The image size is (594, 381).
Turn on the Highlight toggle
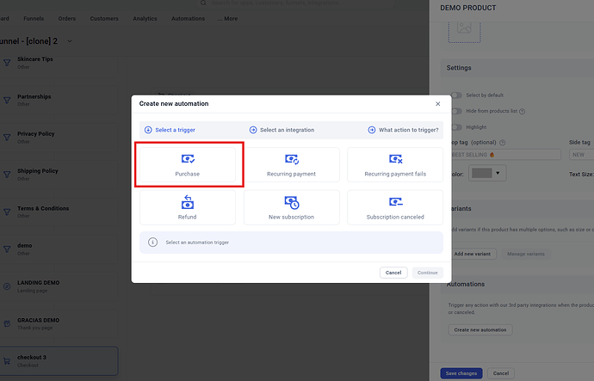point(455,126)
